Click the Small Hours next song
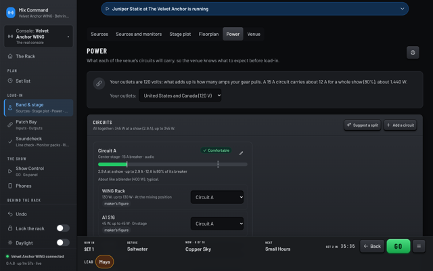The width and height of the screenshot is (433, 271). point(277,249)
